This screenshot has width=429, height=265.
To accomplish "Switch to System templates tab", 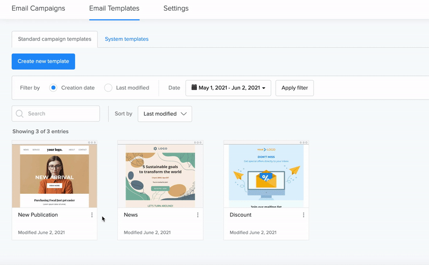I will tap(127, 39).
